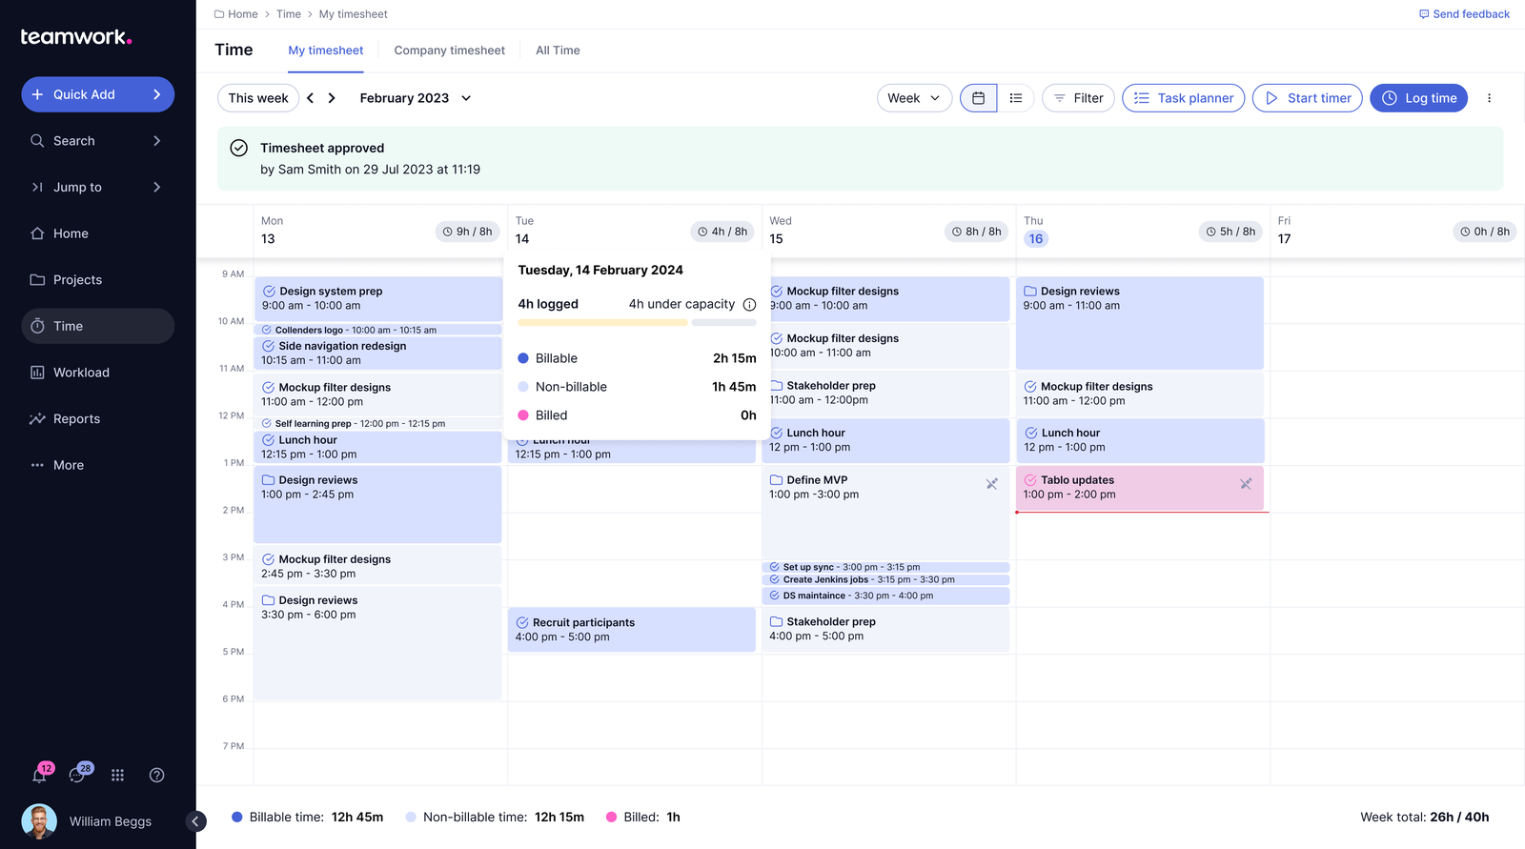Click the unpin icon on Tablo updates
Screen dimensions: 1525x849
tap(1246, 484)
